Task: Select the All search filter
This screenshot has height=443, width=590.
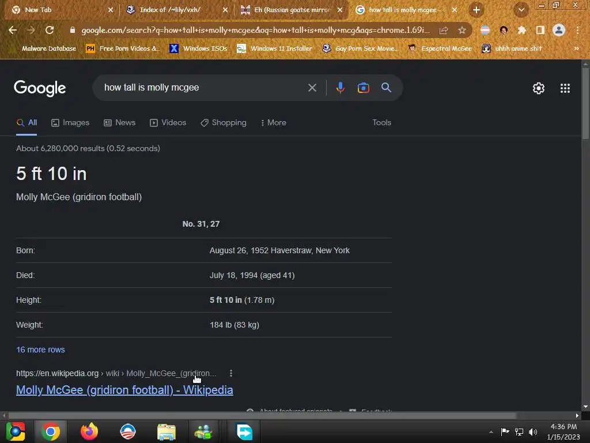Action: 27,123
